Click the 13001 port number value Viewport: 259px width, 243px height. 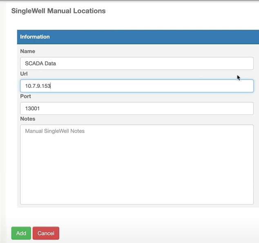tap(32, 109)
